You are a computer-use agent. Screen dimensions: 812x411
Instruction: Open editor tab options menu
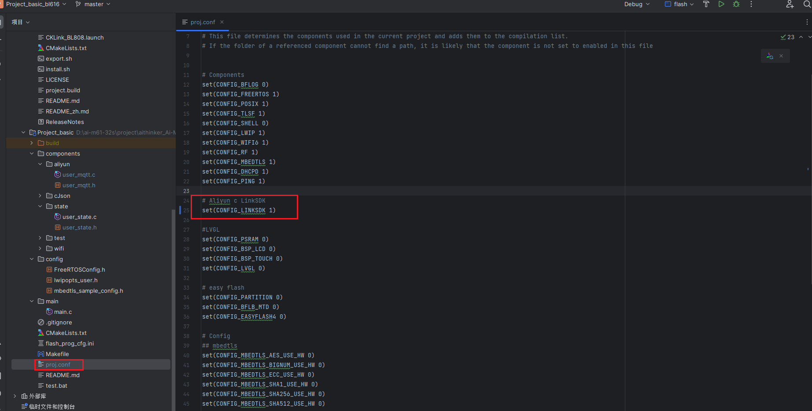point(807,22)
